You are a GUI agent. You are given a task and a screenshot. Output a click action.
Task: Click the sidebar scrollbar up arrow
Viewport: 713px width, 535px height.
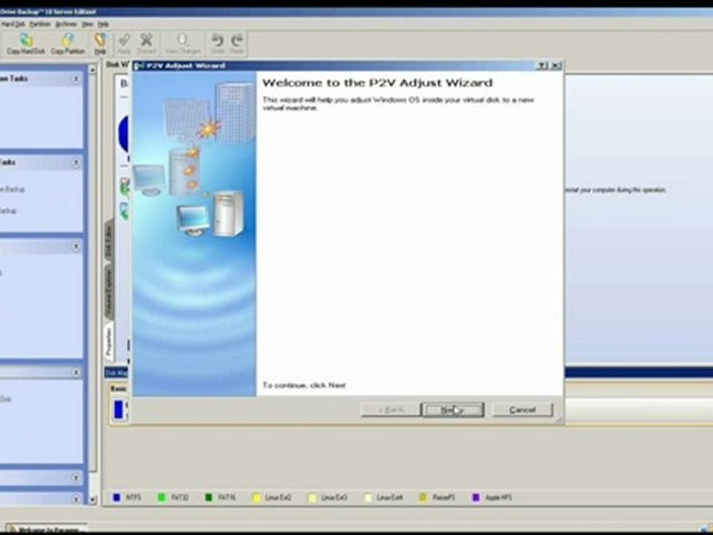tap(93, 70)
